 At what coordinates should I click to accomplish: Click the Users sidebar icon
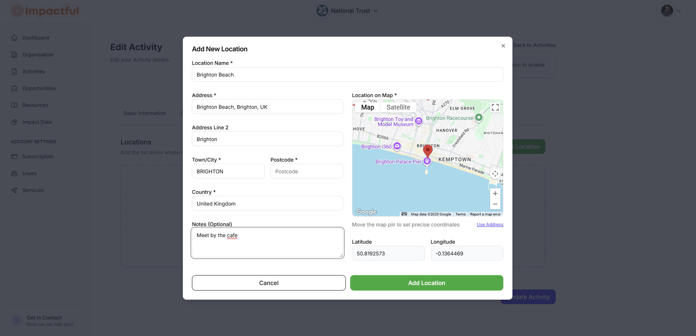(14, 173)
